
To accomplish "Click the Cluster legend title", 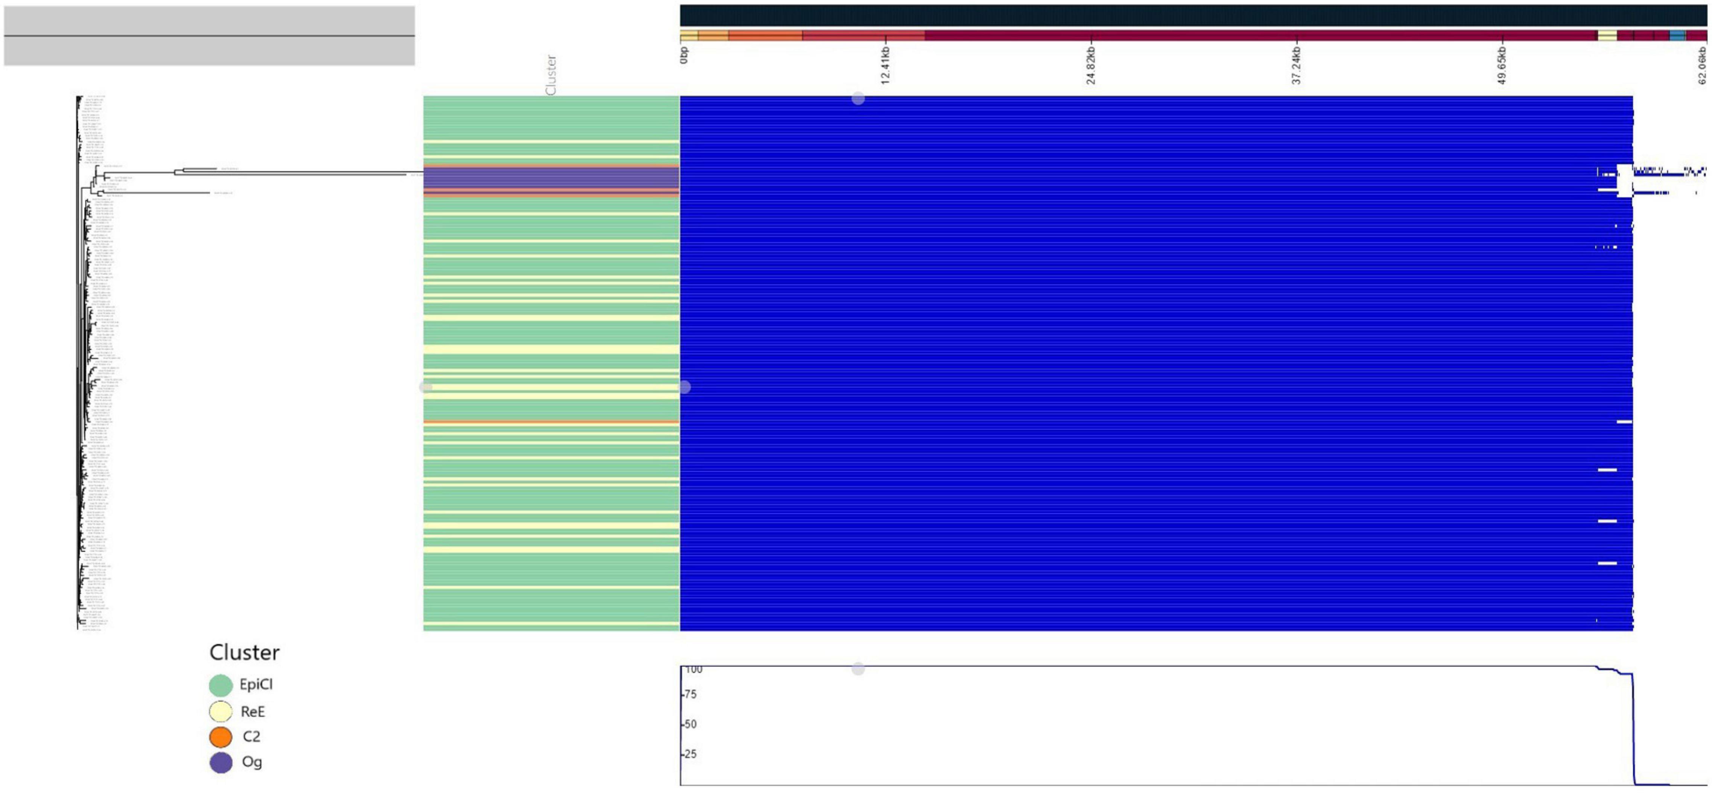I will pos(244,652).
